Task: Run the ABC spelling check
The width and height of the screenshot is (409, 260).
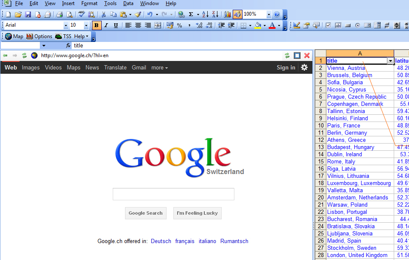Action: point(82,14)
